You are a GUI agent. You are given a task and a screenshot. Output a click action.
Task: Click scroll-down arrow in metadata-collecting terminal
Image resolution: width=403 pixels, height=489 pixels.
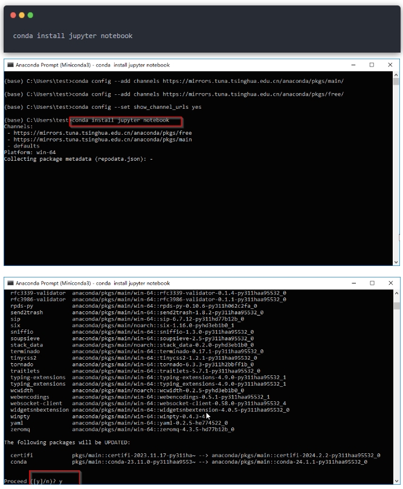click(396, 262)
